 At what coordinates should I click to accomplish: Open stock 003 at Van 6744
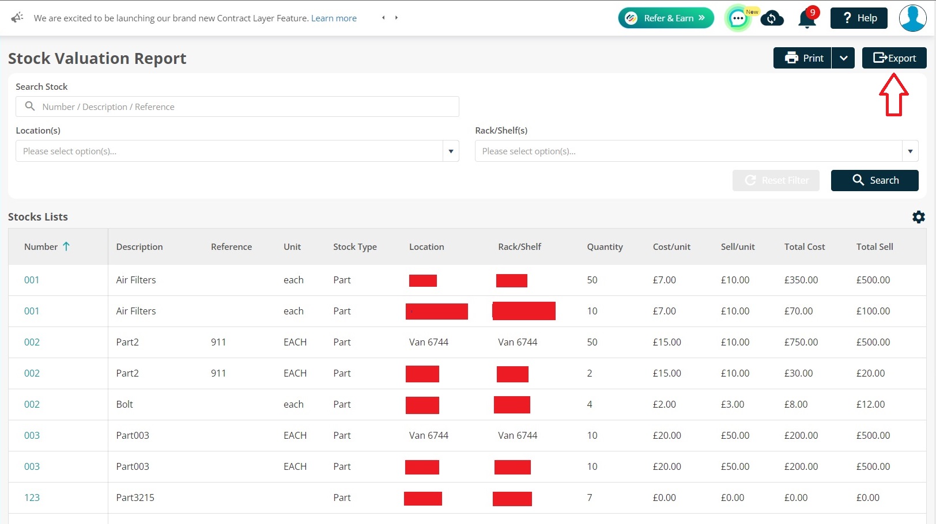pyautogui.click(x=32, y=435)
